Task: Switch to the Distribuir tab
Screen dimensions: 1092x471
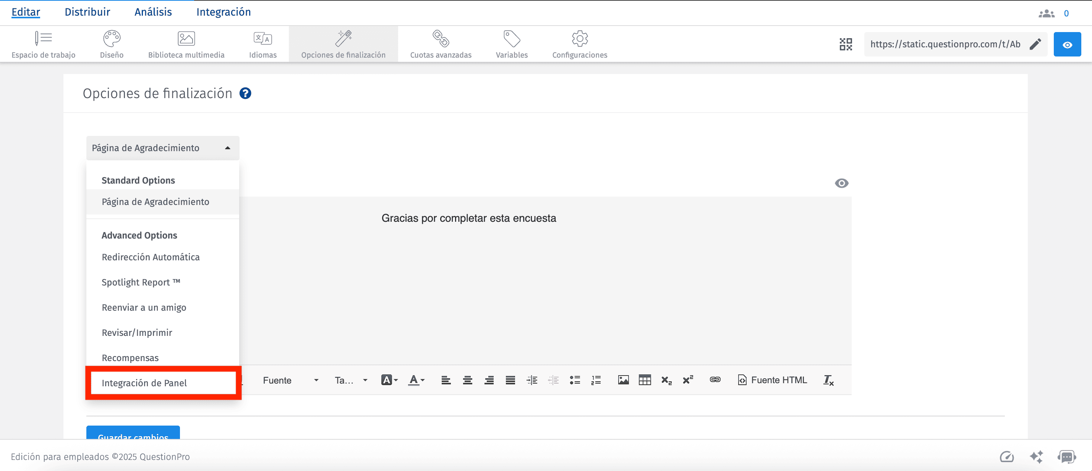Action: [x=87, y=12]
